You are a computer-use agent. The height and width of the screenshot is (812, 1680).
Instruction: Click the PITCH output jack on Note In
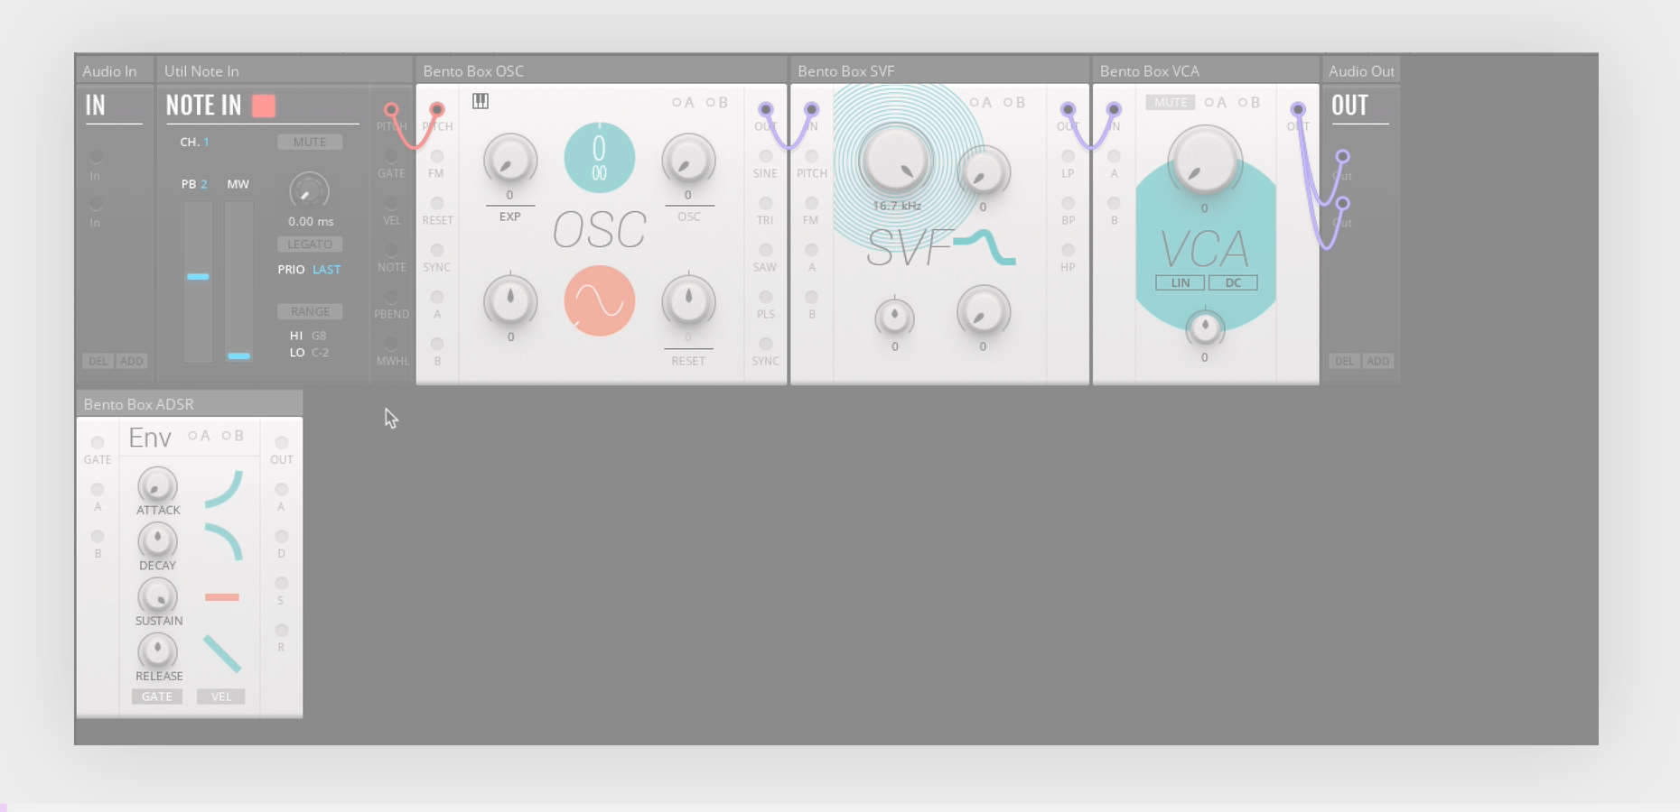click(391, 110)
